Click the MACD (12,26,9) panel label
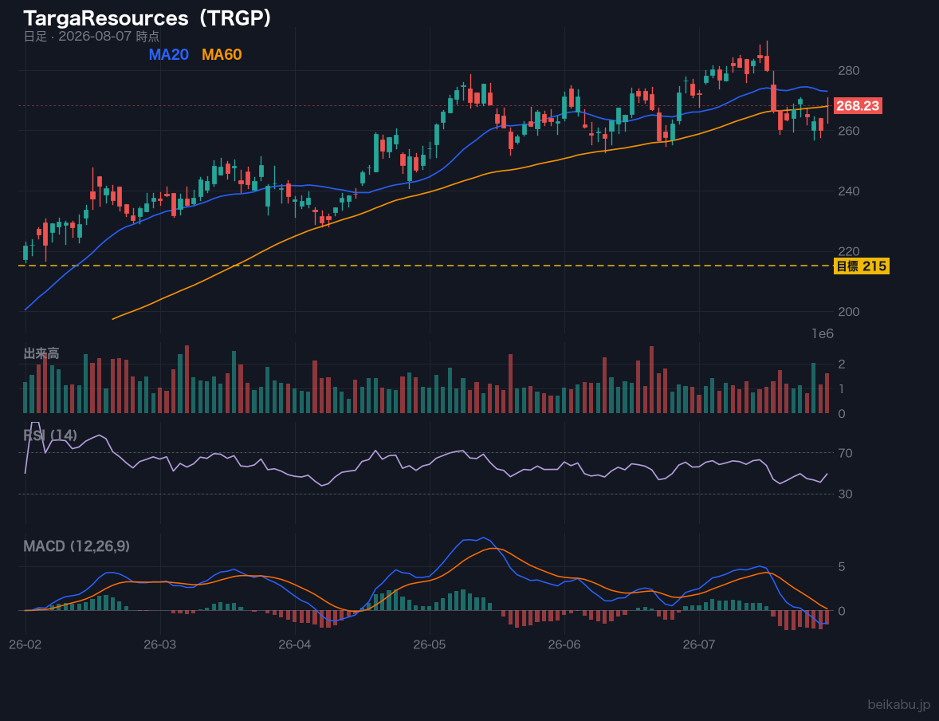Screen dimensions: 939x721 (x=77, y=546)
